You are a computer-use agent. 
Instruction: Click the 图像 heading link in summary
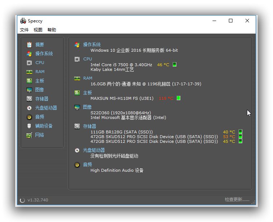[x=87, y=107]
